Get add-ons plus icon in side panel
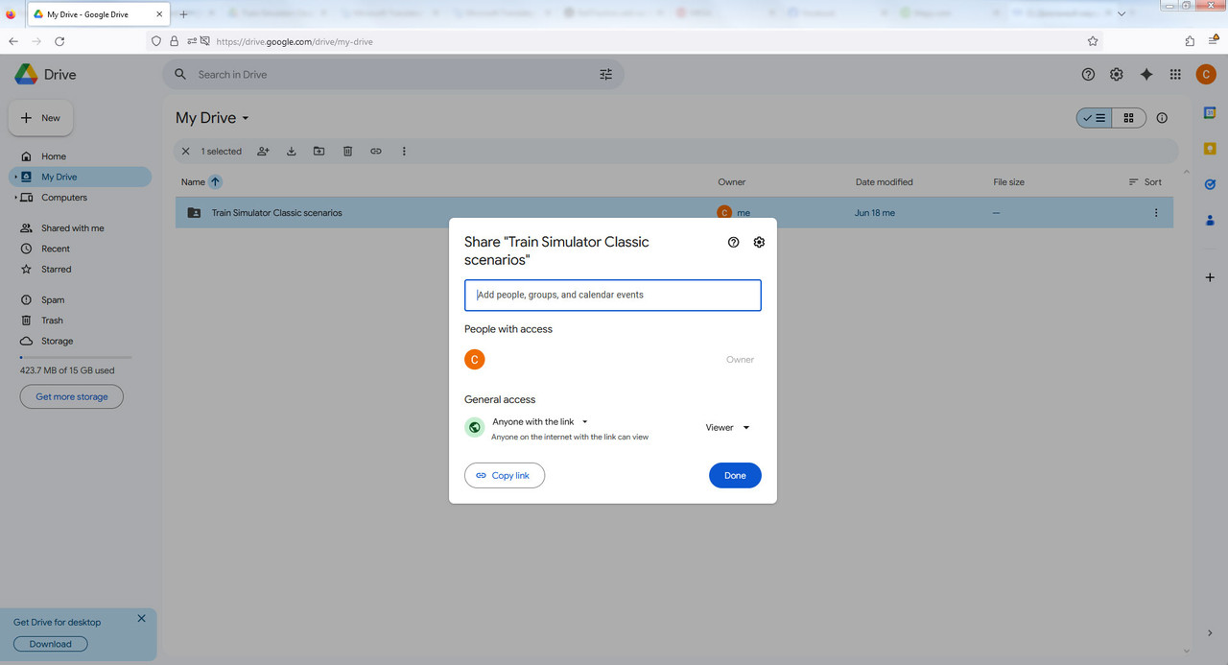Screen dimensions: 1228x665 tap(1210, 277)
